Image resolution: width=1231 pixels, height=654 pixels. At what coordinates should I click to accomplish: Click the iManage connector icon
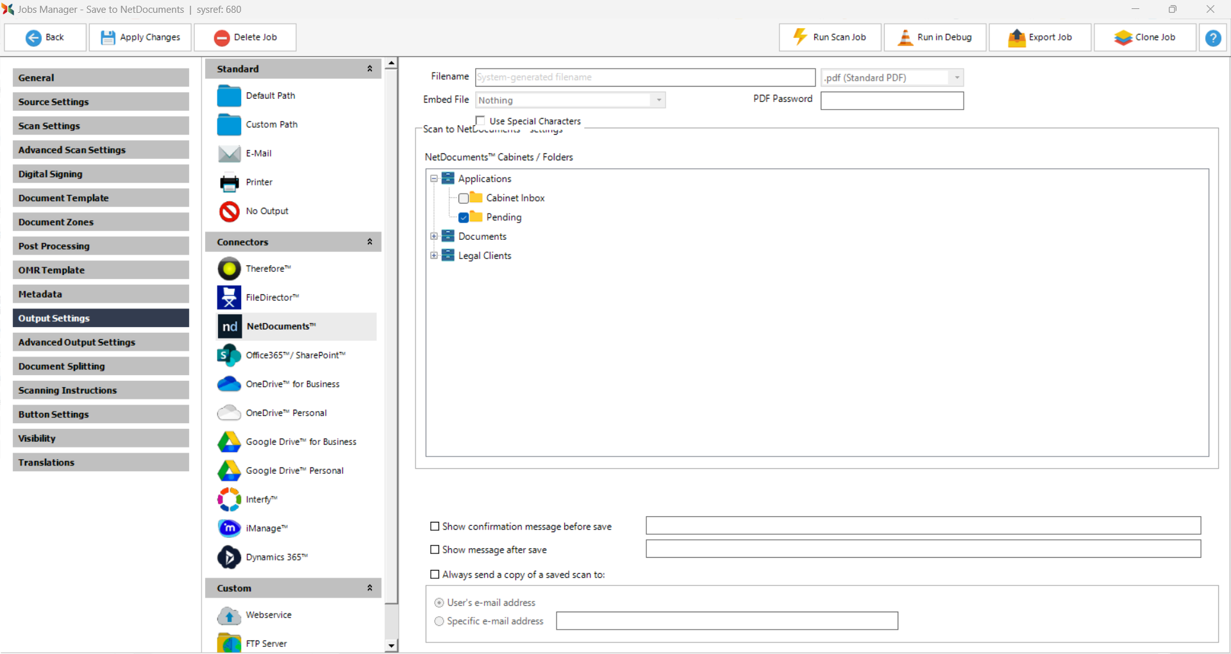point(229,528)
